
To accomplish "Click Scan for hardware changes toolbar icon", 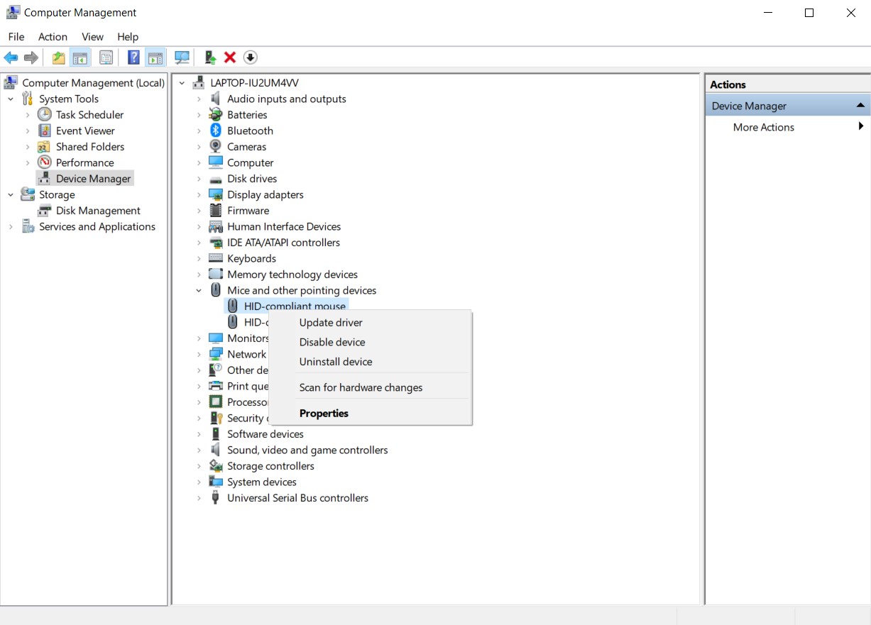I will pyautogui.click(x=182, y=57).
